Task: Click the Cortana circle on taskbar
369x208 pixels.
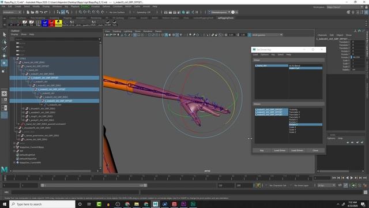Action: click(x=80, y=204)
